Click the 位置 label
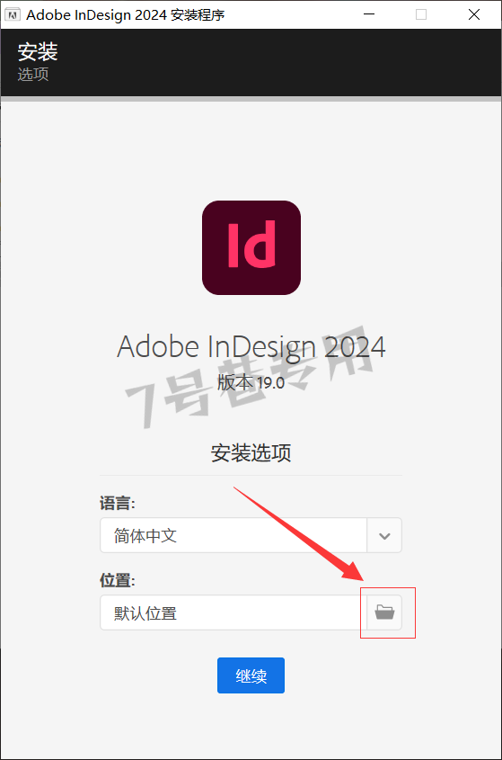 [117, 580]
